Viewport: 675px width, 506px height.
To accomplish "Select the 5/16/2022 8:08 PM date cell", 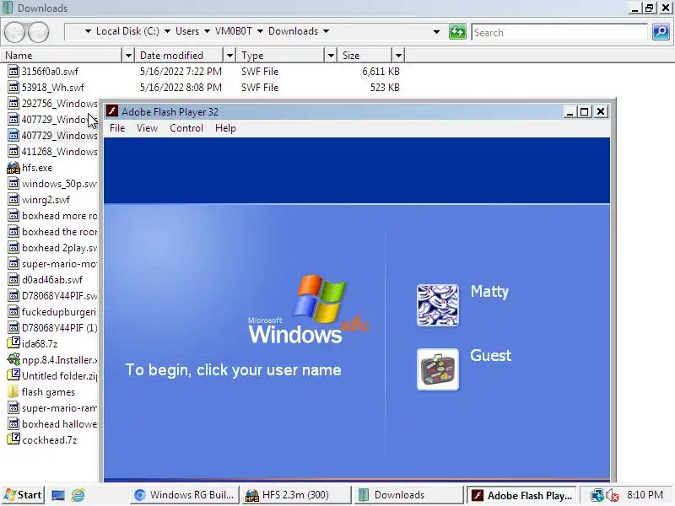I will coord(181,88).
